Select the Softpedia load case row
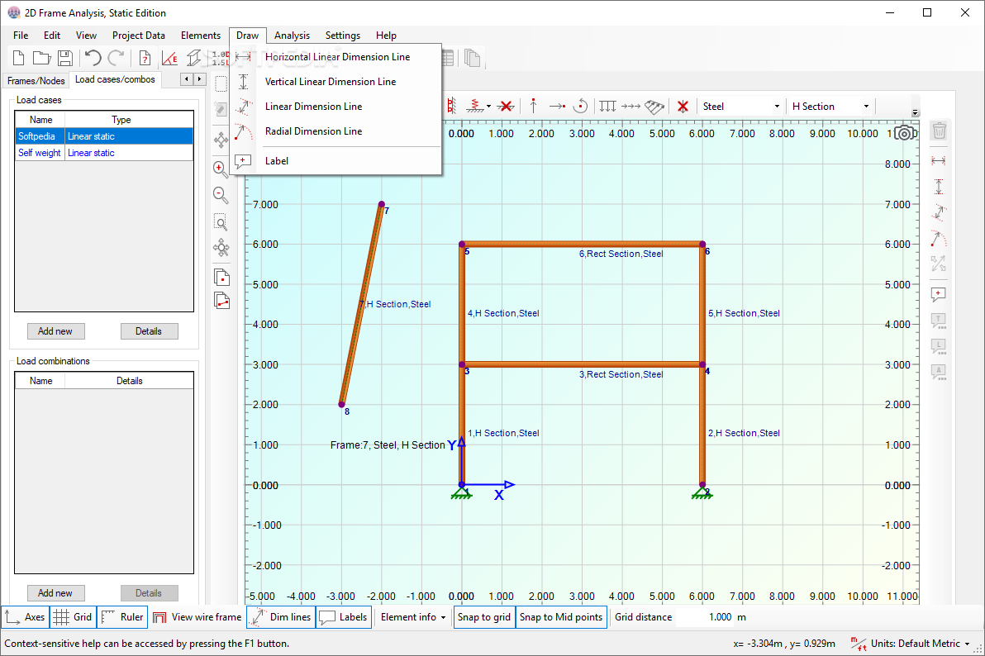 point(103,136)
